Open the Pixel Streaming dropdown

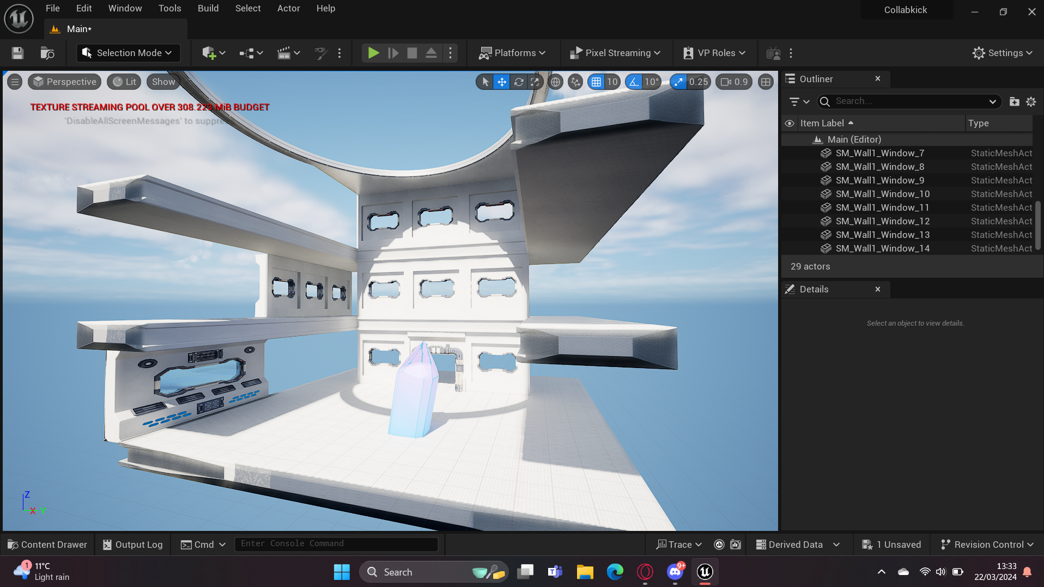(x=615, y=53)
